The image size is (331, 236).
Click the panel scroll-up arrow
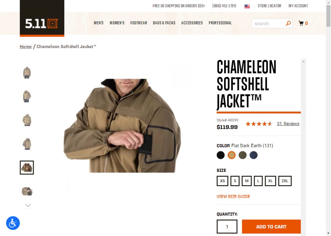pos(303,61)
